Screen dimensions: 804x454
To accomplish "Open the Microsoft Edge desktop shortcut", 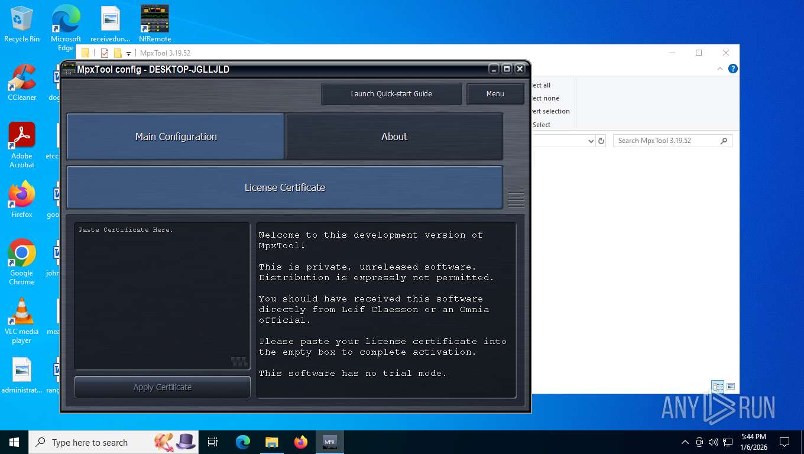I will tap(66, 28).
